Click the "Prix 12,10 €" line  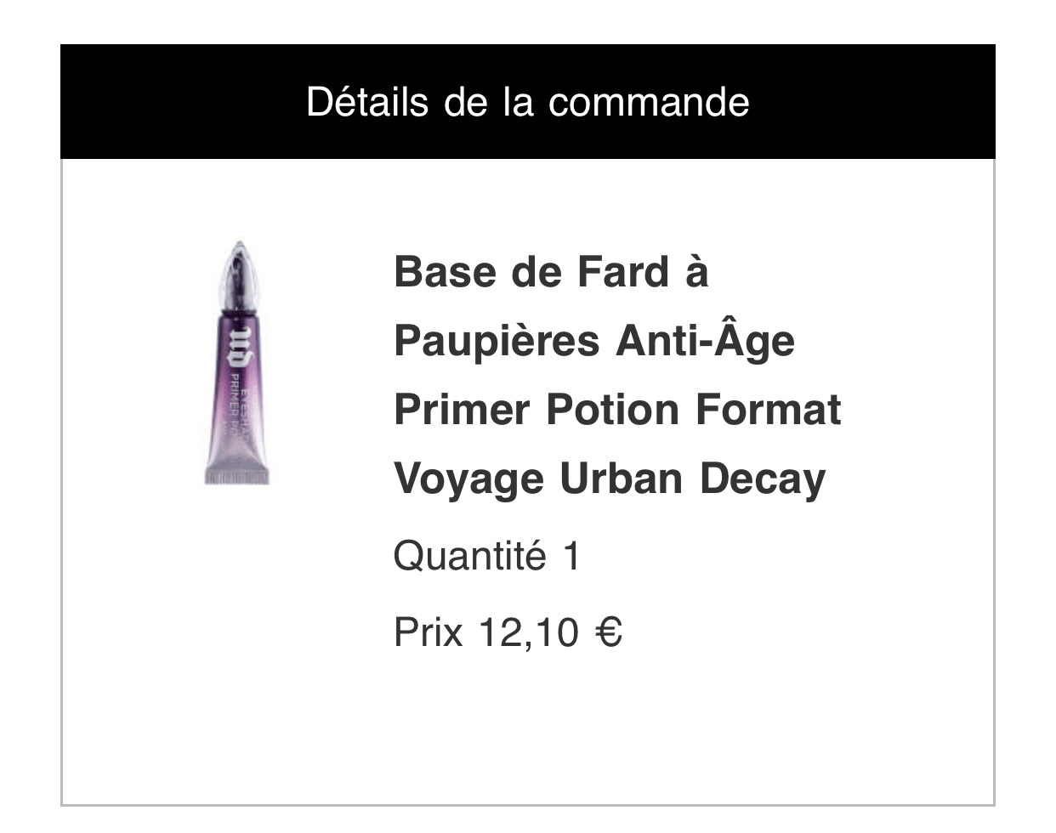click(x=508, y=632)
